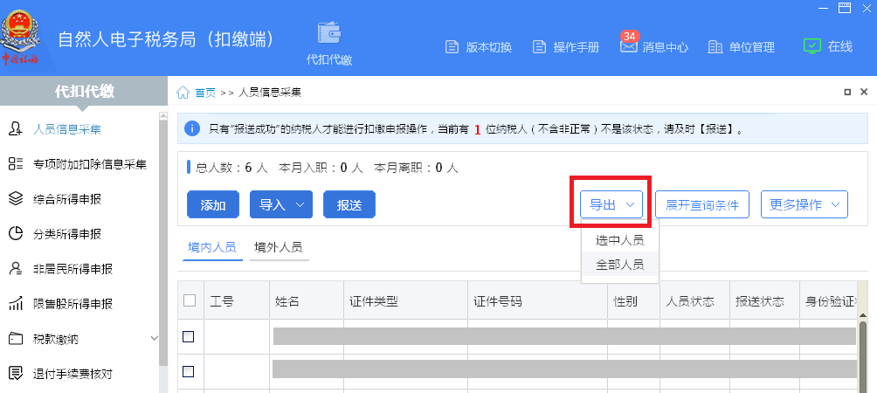Expand the 税款缴纳 chevron in sidebar
This screenshot has width=877, height=393.
[155, 338]
